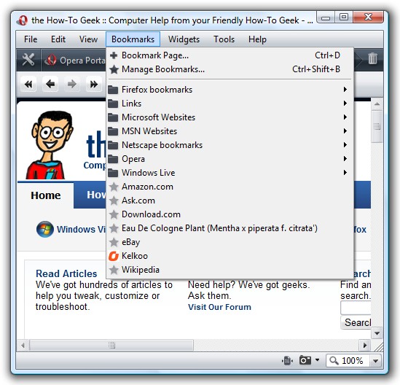This screenshot has width=400, height=385.
Task: Open the Tools menu
Action: (224, 39)
